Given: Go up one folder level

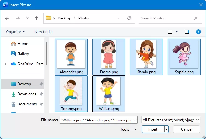Looking at the screenshot, I should pyautogui.click(x=36, y=18).
